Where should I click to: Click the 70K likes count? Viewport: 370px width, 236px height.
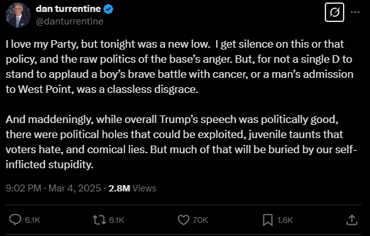pyautogui.click(x=200, y=220)
